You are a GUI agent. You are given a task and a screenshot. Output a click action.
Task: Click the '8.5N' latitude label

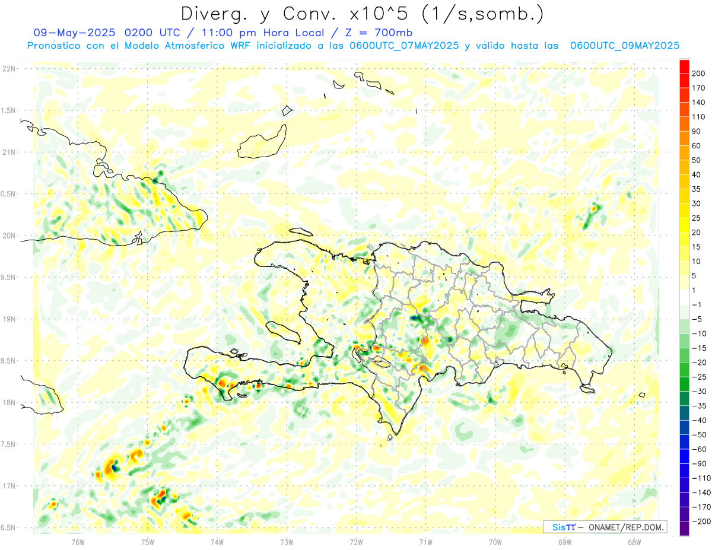(x=9, y=361)
